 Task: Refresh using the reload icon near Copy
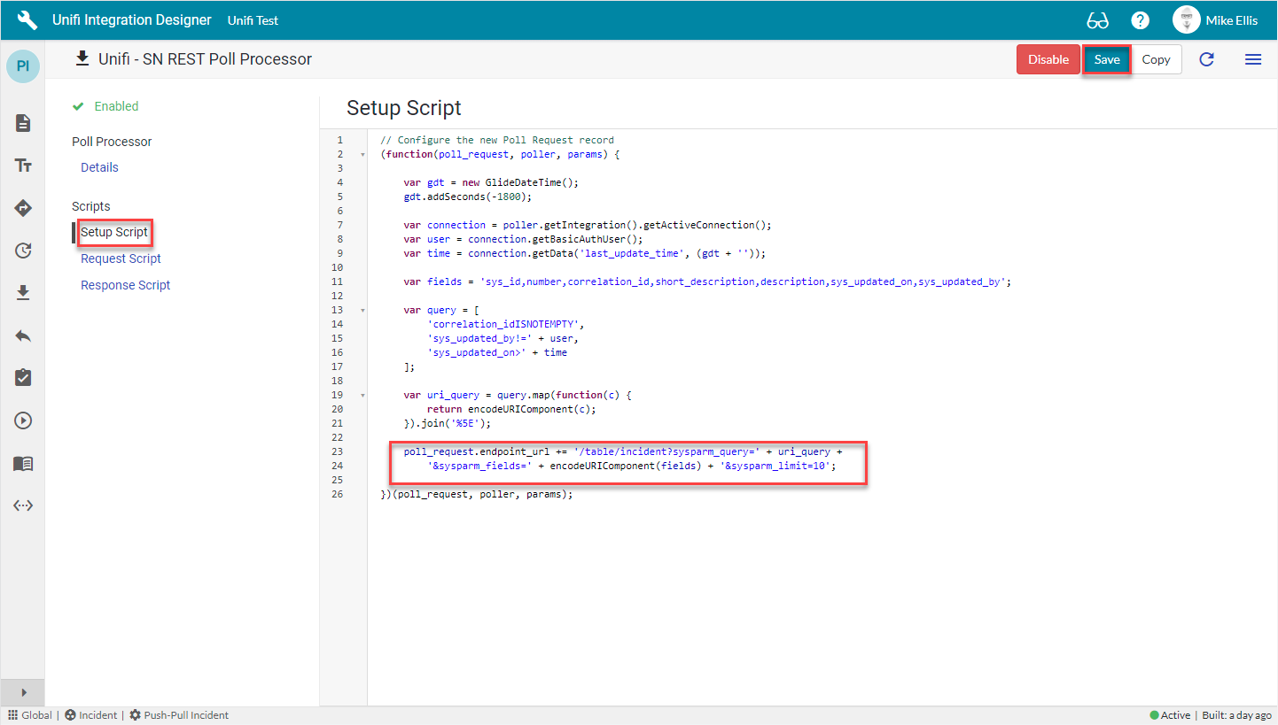coord(1206,59)
